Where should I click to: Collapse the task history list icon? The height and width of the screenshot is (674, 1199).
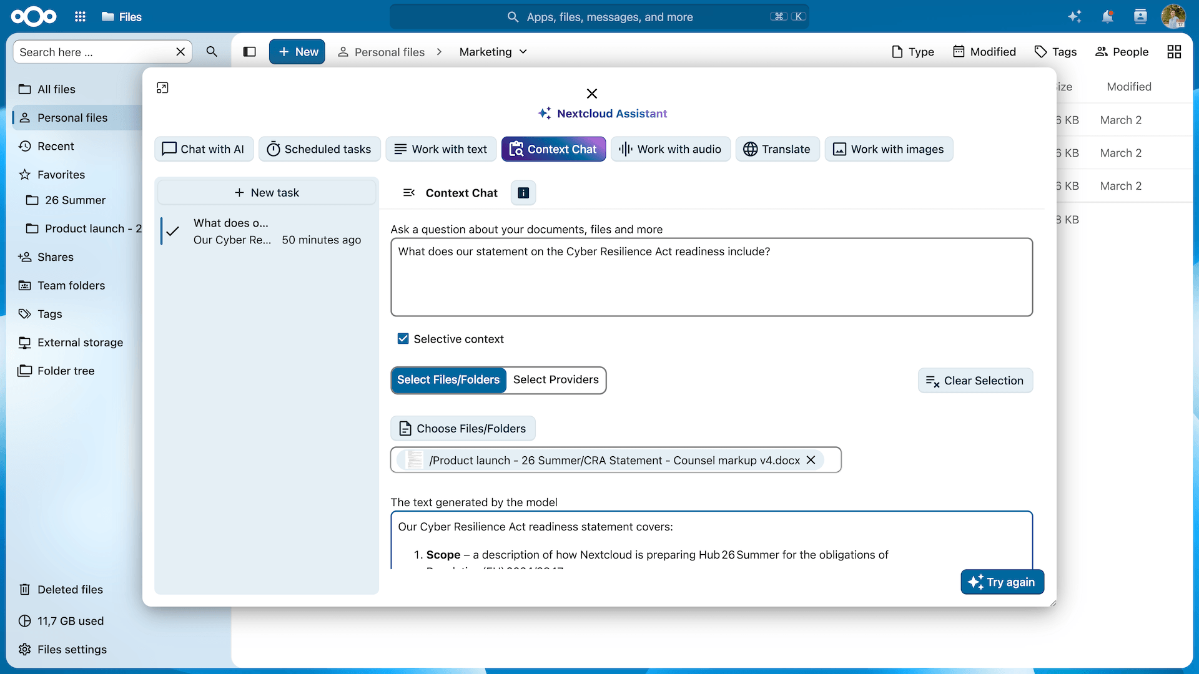(409, 193)
